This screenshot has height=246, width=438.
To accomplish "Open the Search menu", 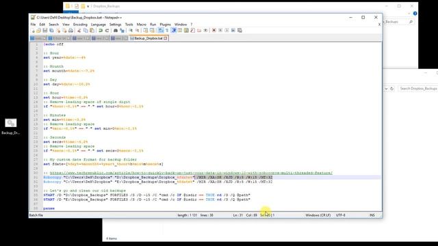I will coord(53,25).
